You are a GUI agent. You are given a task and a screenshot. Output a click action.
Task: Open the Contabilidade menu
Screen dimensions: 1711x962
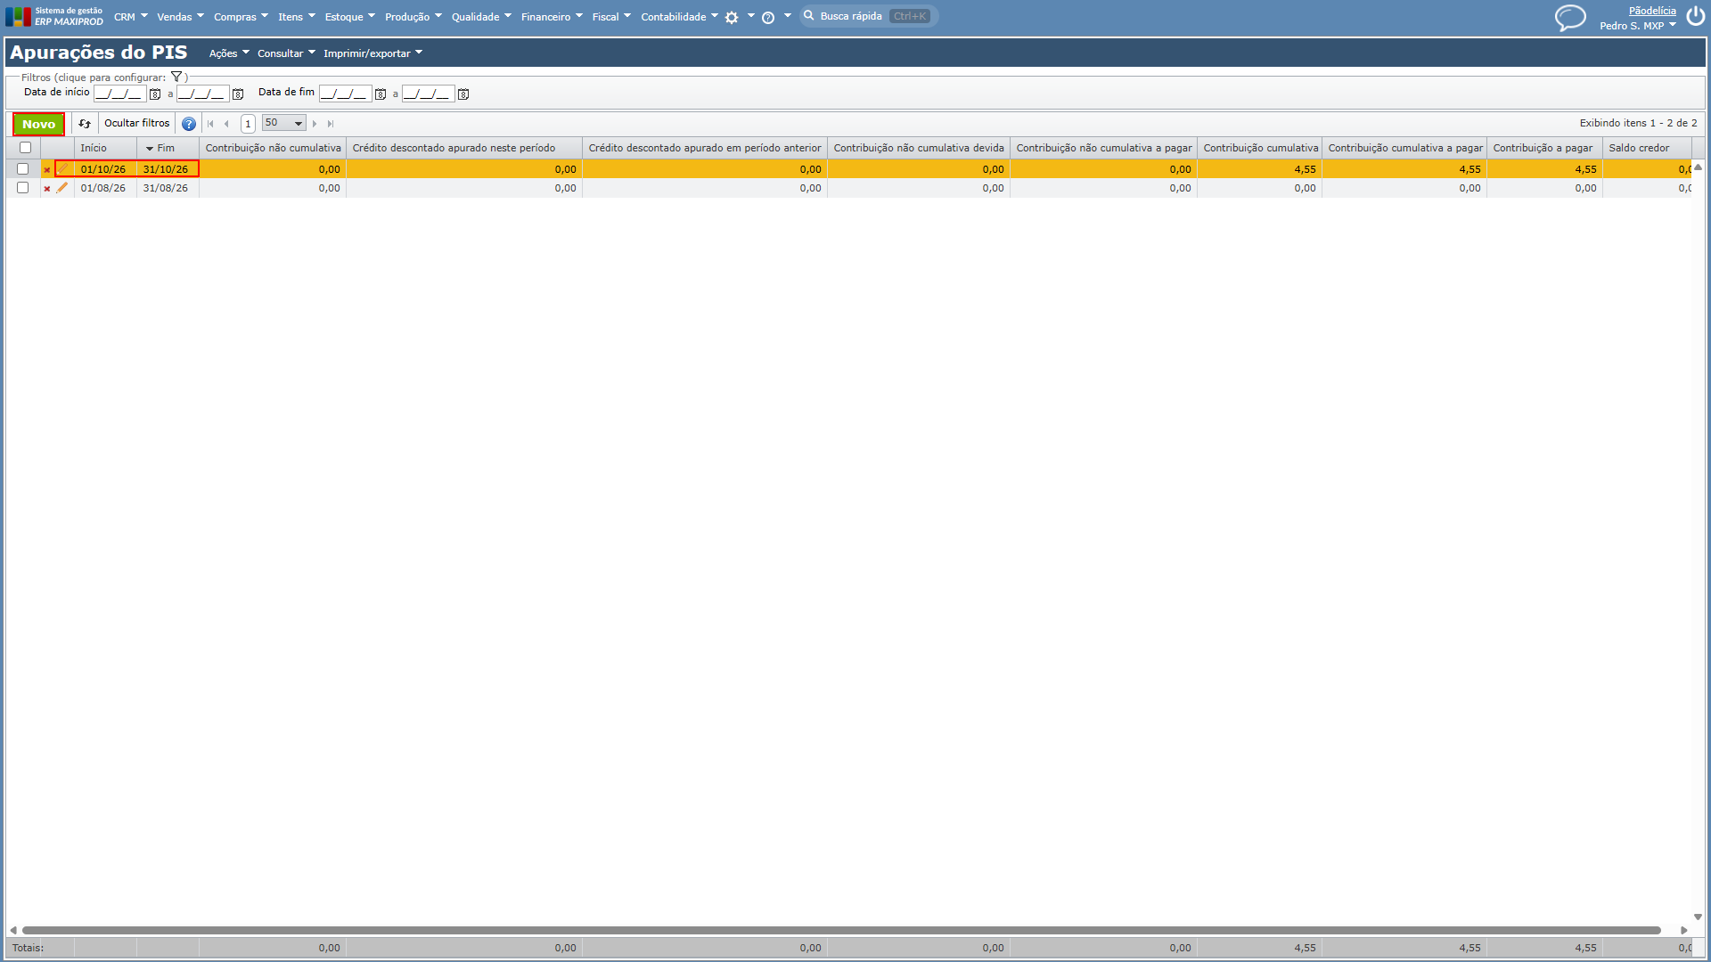[x=679, y=17]
